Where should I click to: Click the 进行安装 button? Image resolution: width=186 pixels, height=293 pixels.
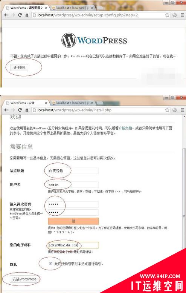19,67
